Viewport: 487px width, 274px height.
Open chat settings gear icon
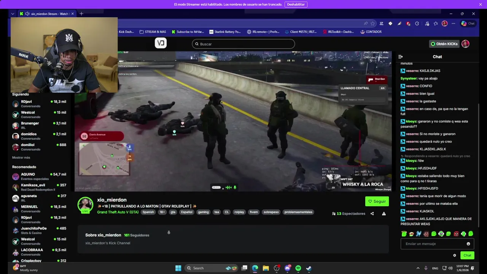[x=454, y=255]
